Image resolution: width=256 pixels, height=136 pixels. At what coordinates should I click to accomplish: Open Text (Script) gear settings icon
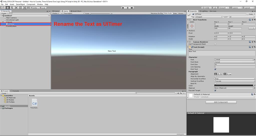(255, 47)
